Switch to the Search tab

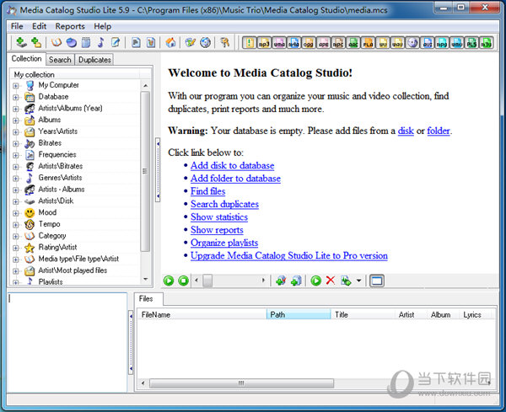click(60, 60)
